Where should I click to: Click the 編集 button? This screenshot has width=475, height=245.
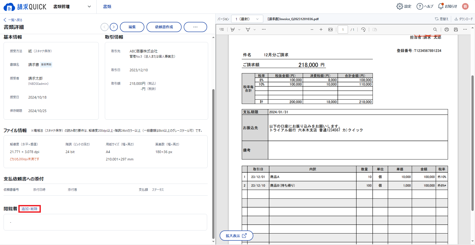(132, 27)
